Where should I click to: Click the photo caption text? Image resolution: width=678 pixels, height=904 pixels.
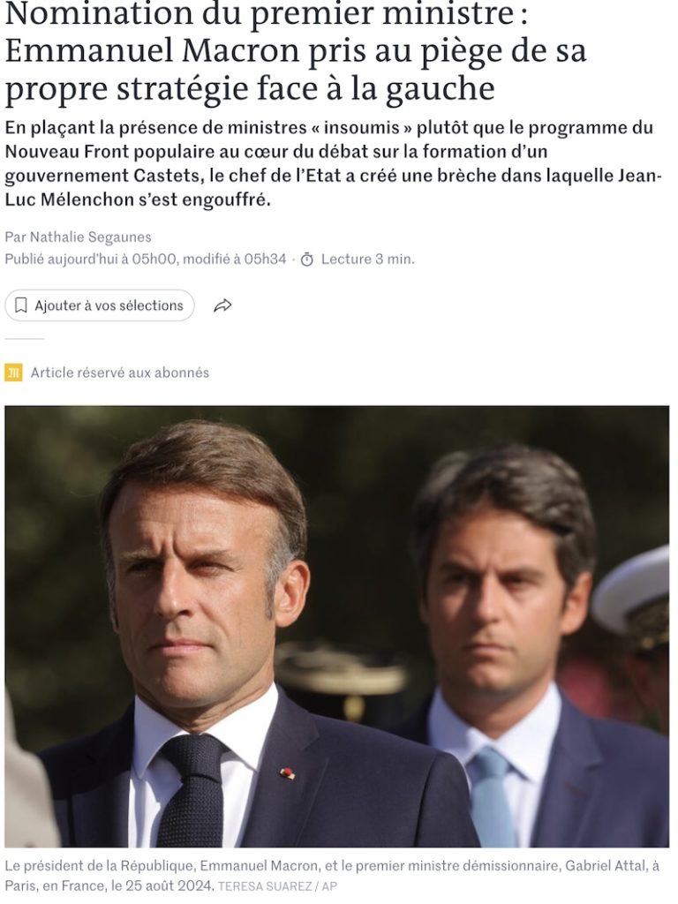(332, 875)
